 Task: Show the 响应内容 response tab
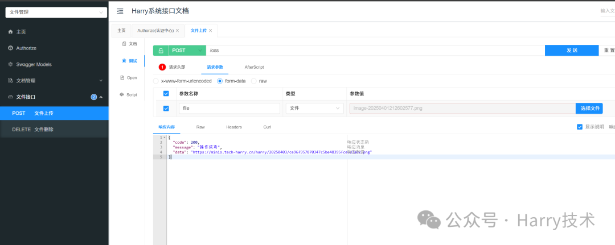[166, 127]
